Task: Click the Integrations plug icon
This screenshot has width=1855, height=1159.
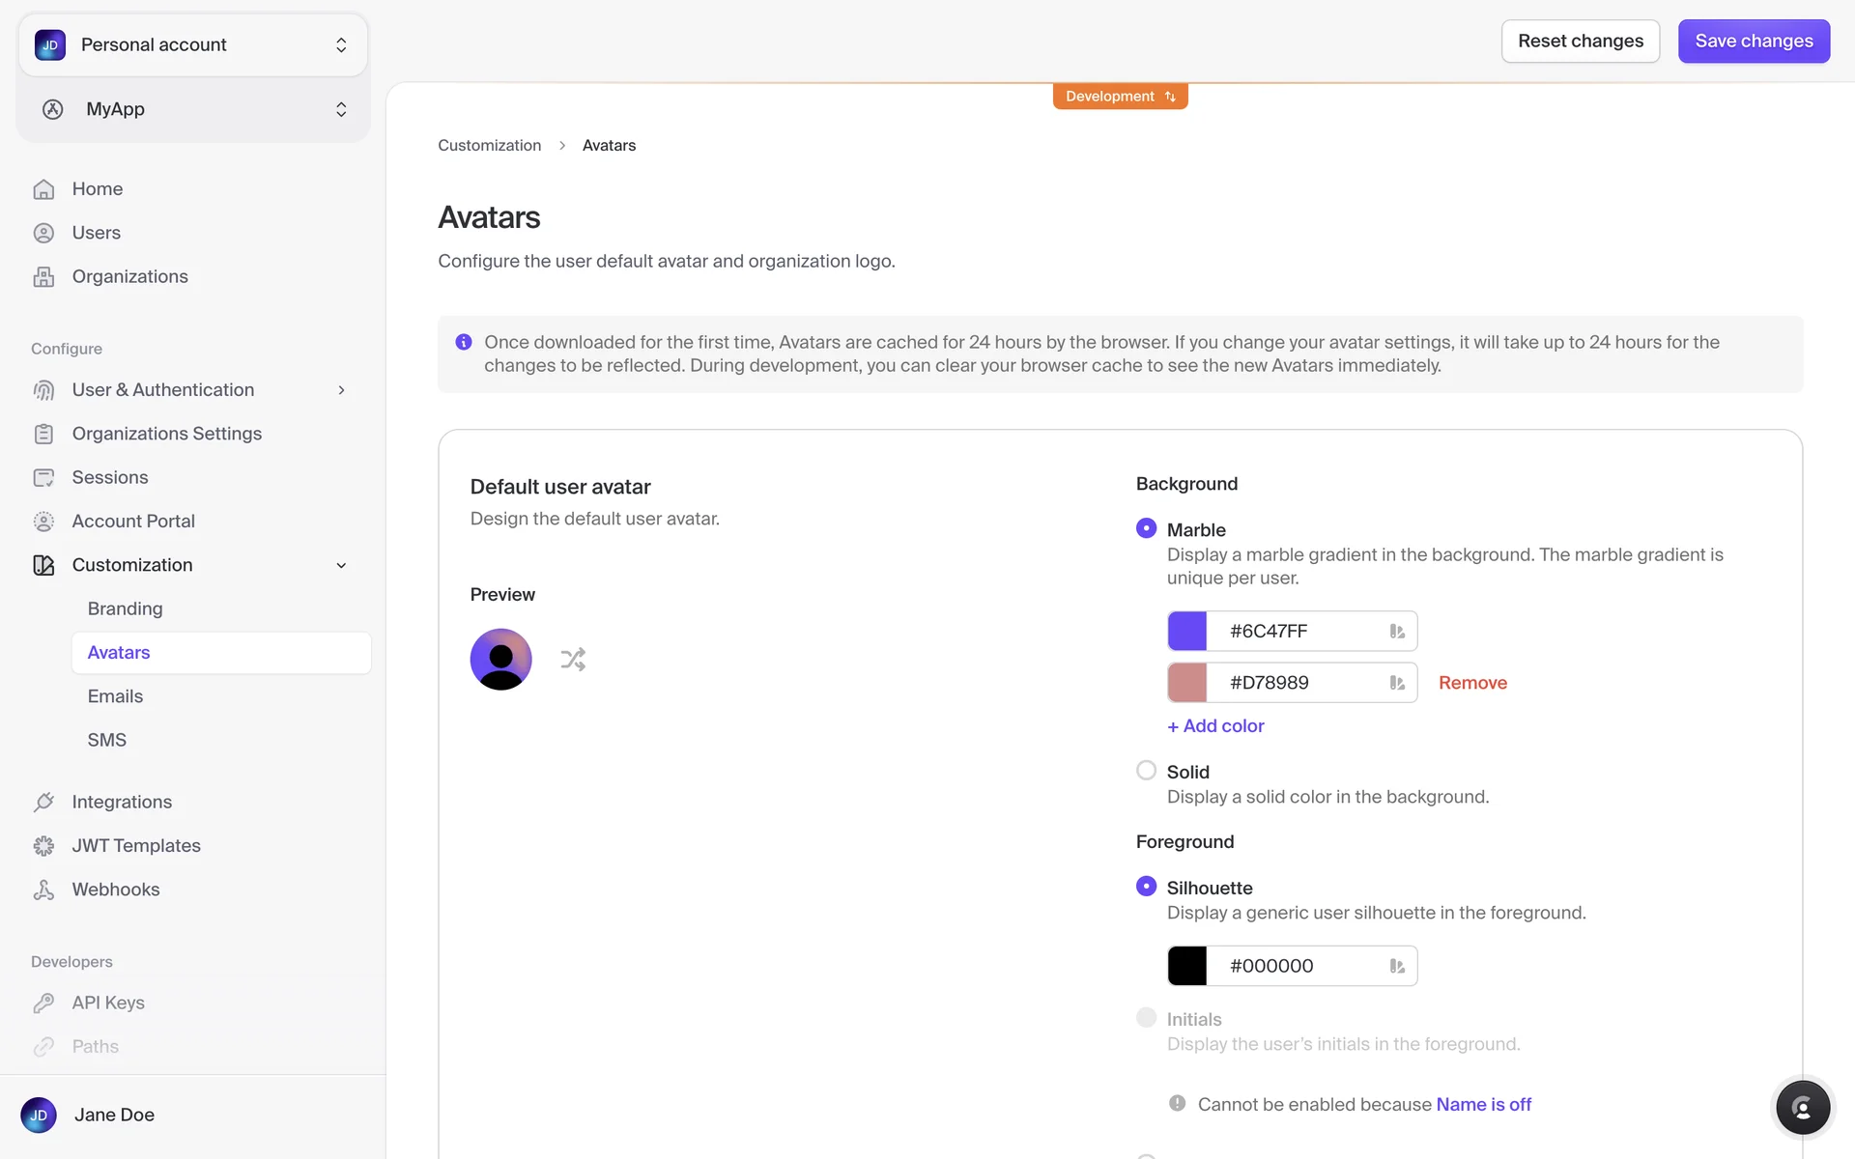Action: (x=43, y=802)
